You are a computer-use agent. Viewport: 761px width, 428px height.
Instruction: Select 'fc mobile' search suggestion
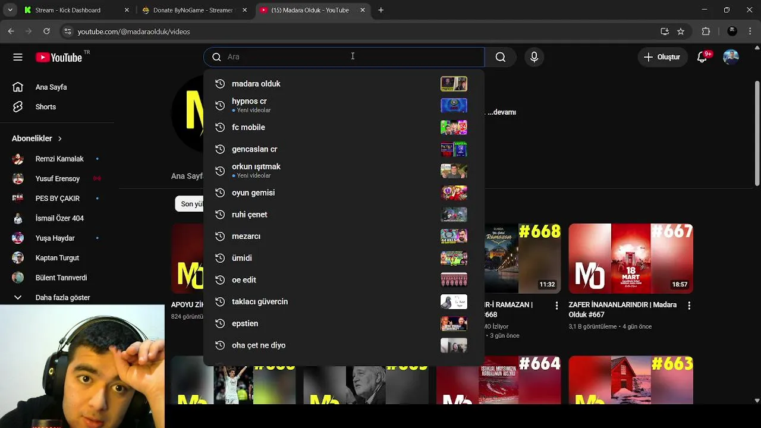point(344,127)
